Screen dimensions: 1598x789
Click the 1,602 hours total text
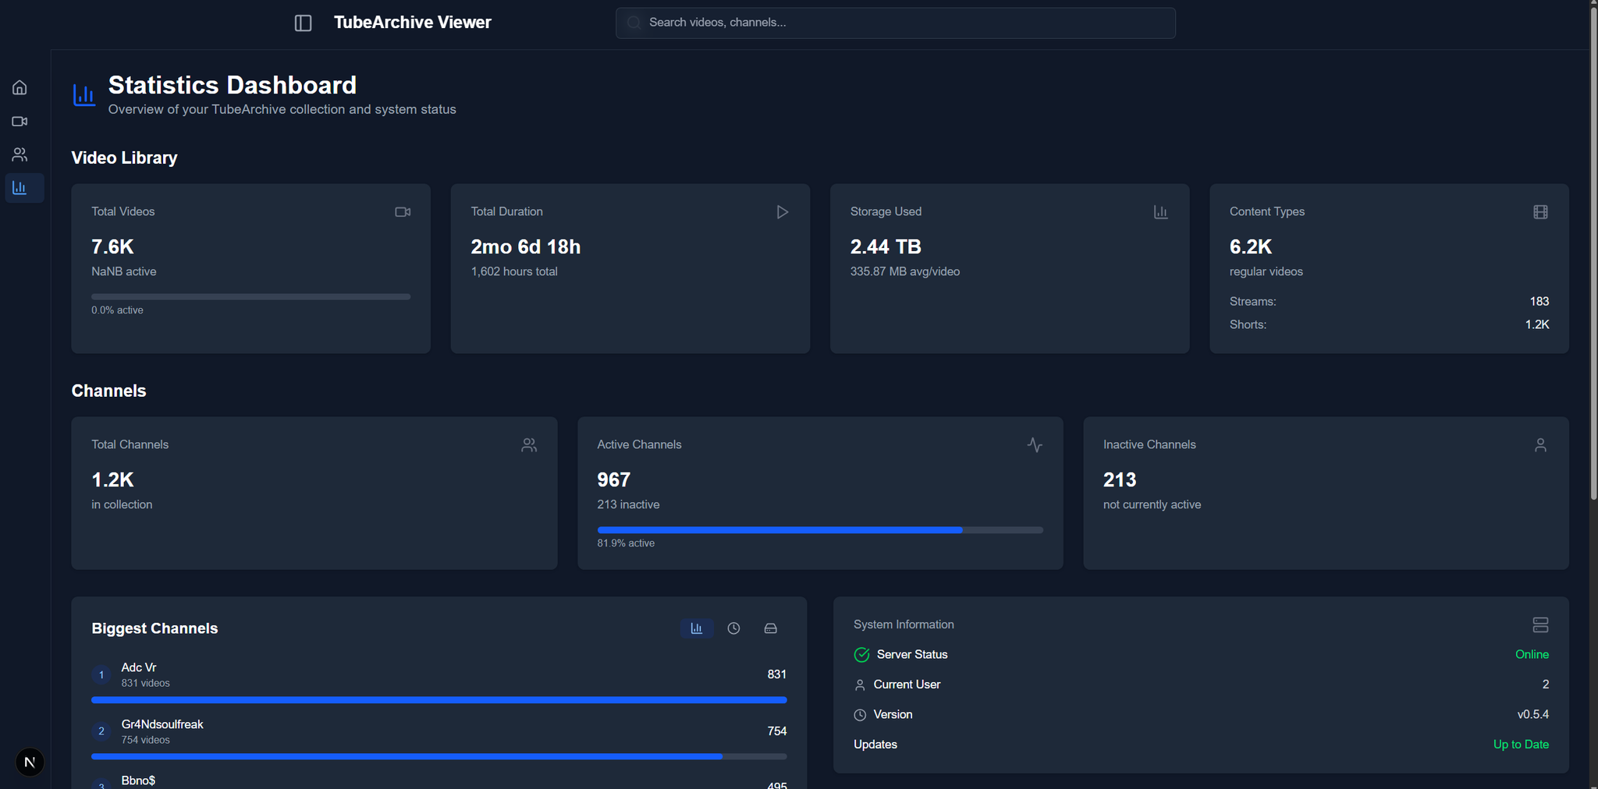point(514,272)
